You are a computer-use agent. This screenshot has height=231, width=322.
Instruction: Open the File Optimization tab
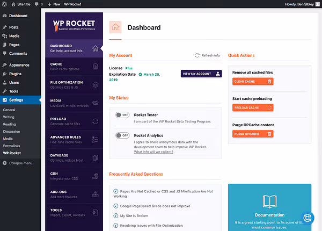74,85
